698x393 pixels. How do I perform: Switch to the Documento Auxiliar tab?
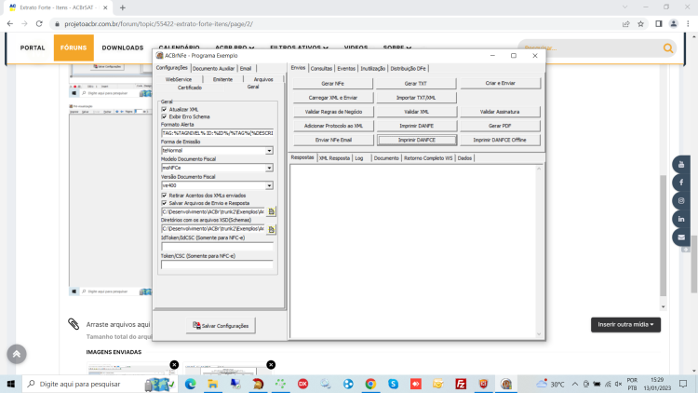pyautogui.click(x=213, y=69)
